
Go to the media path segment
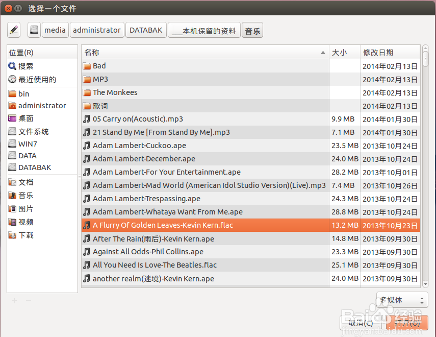tap(55, 30)
